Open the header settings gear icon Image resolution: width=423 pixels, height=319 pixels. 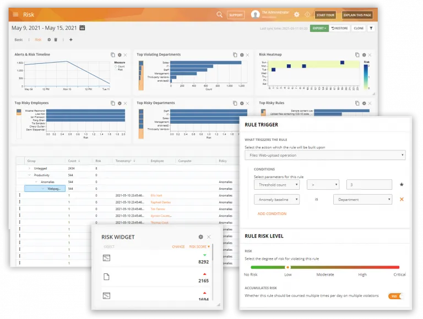tap(296, 14)
